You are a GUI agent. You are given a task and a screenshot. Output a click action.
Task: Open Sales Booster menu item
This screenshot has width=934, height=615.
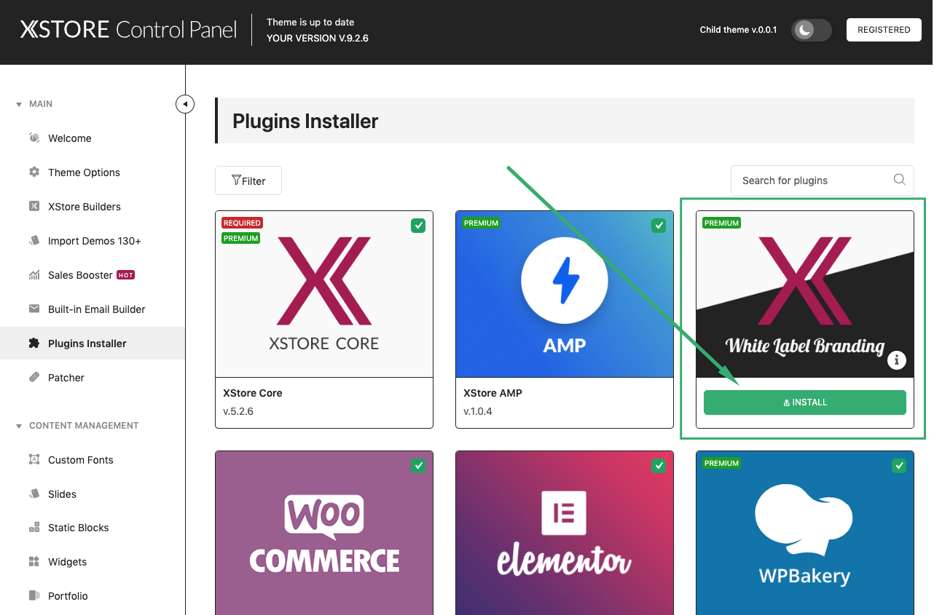[x=80, y=275]
